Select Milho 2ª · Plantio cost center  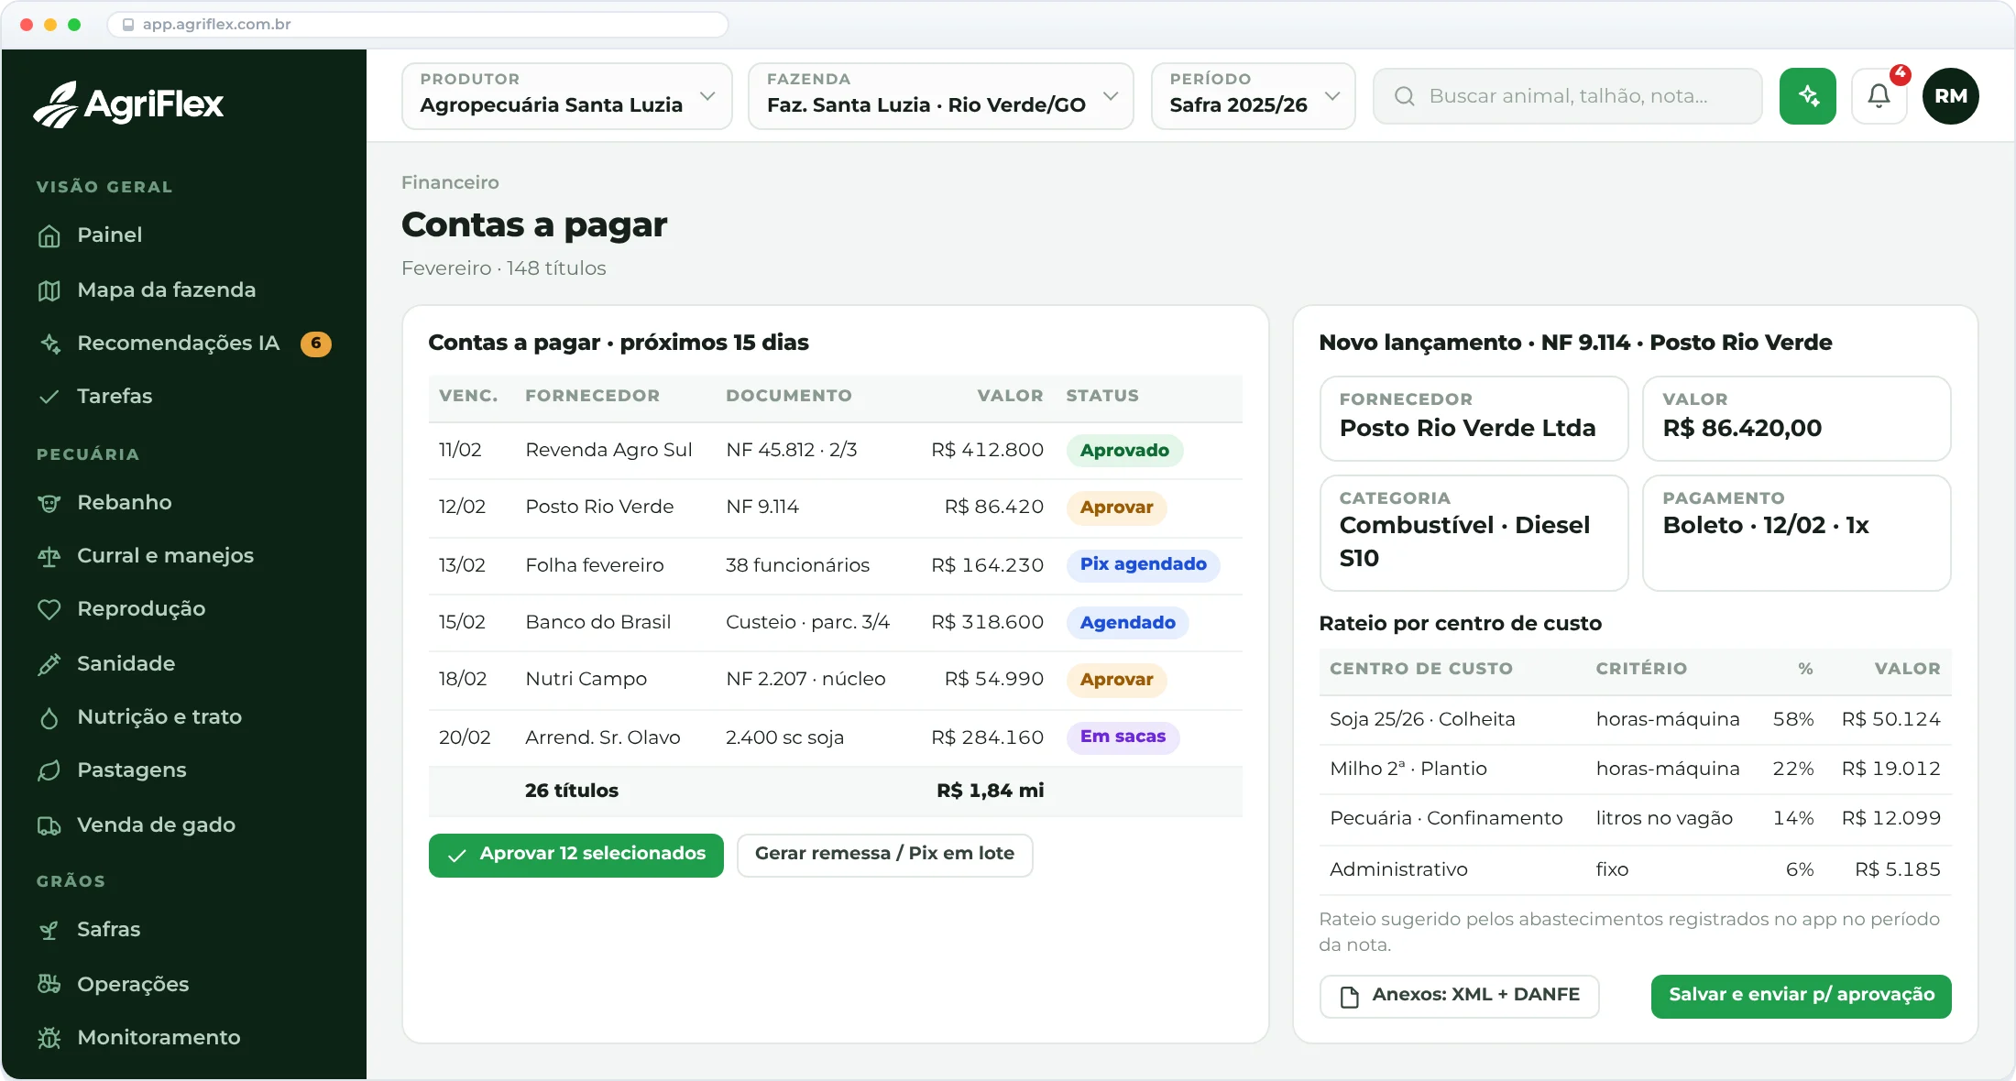pyautogui.click(x=1408, y=769)
